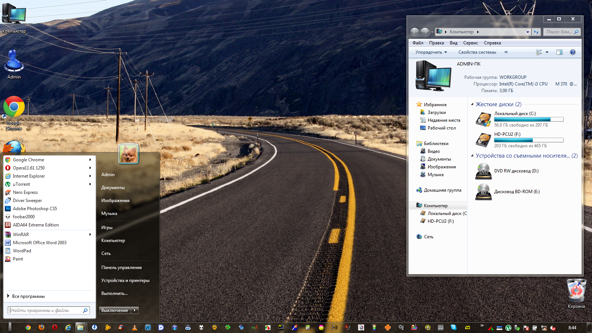Expand the Google Chrome submenu arrow in the Start menu

(x=90, y=160)
